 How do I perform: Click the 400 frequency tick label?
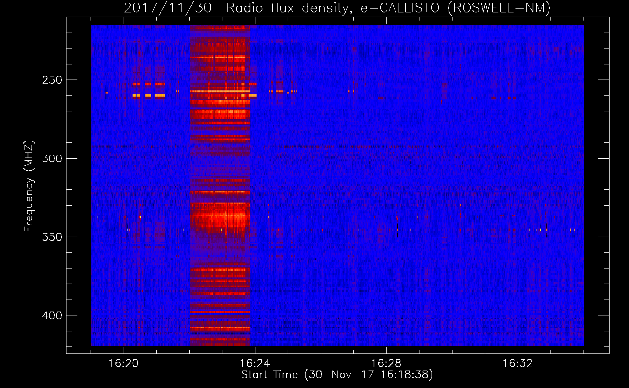pos(52,315)
